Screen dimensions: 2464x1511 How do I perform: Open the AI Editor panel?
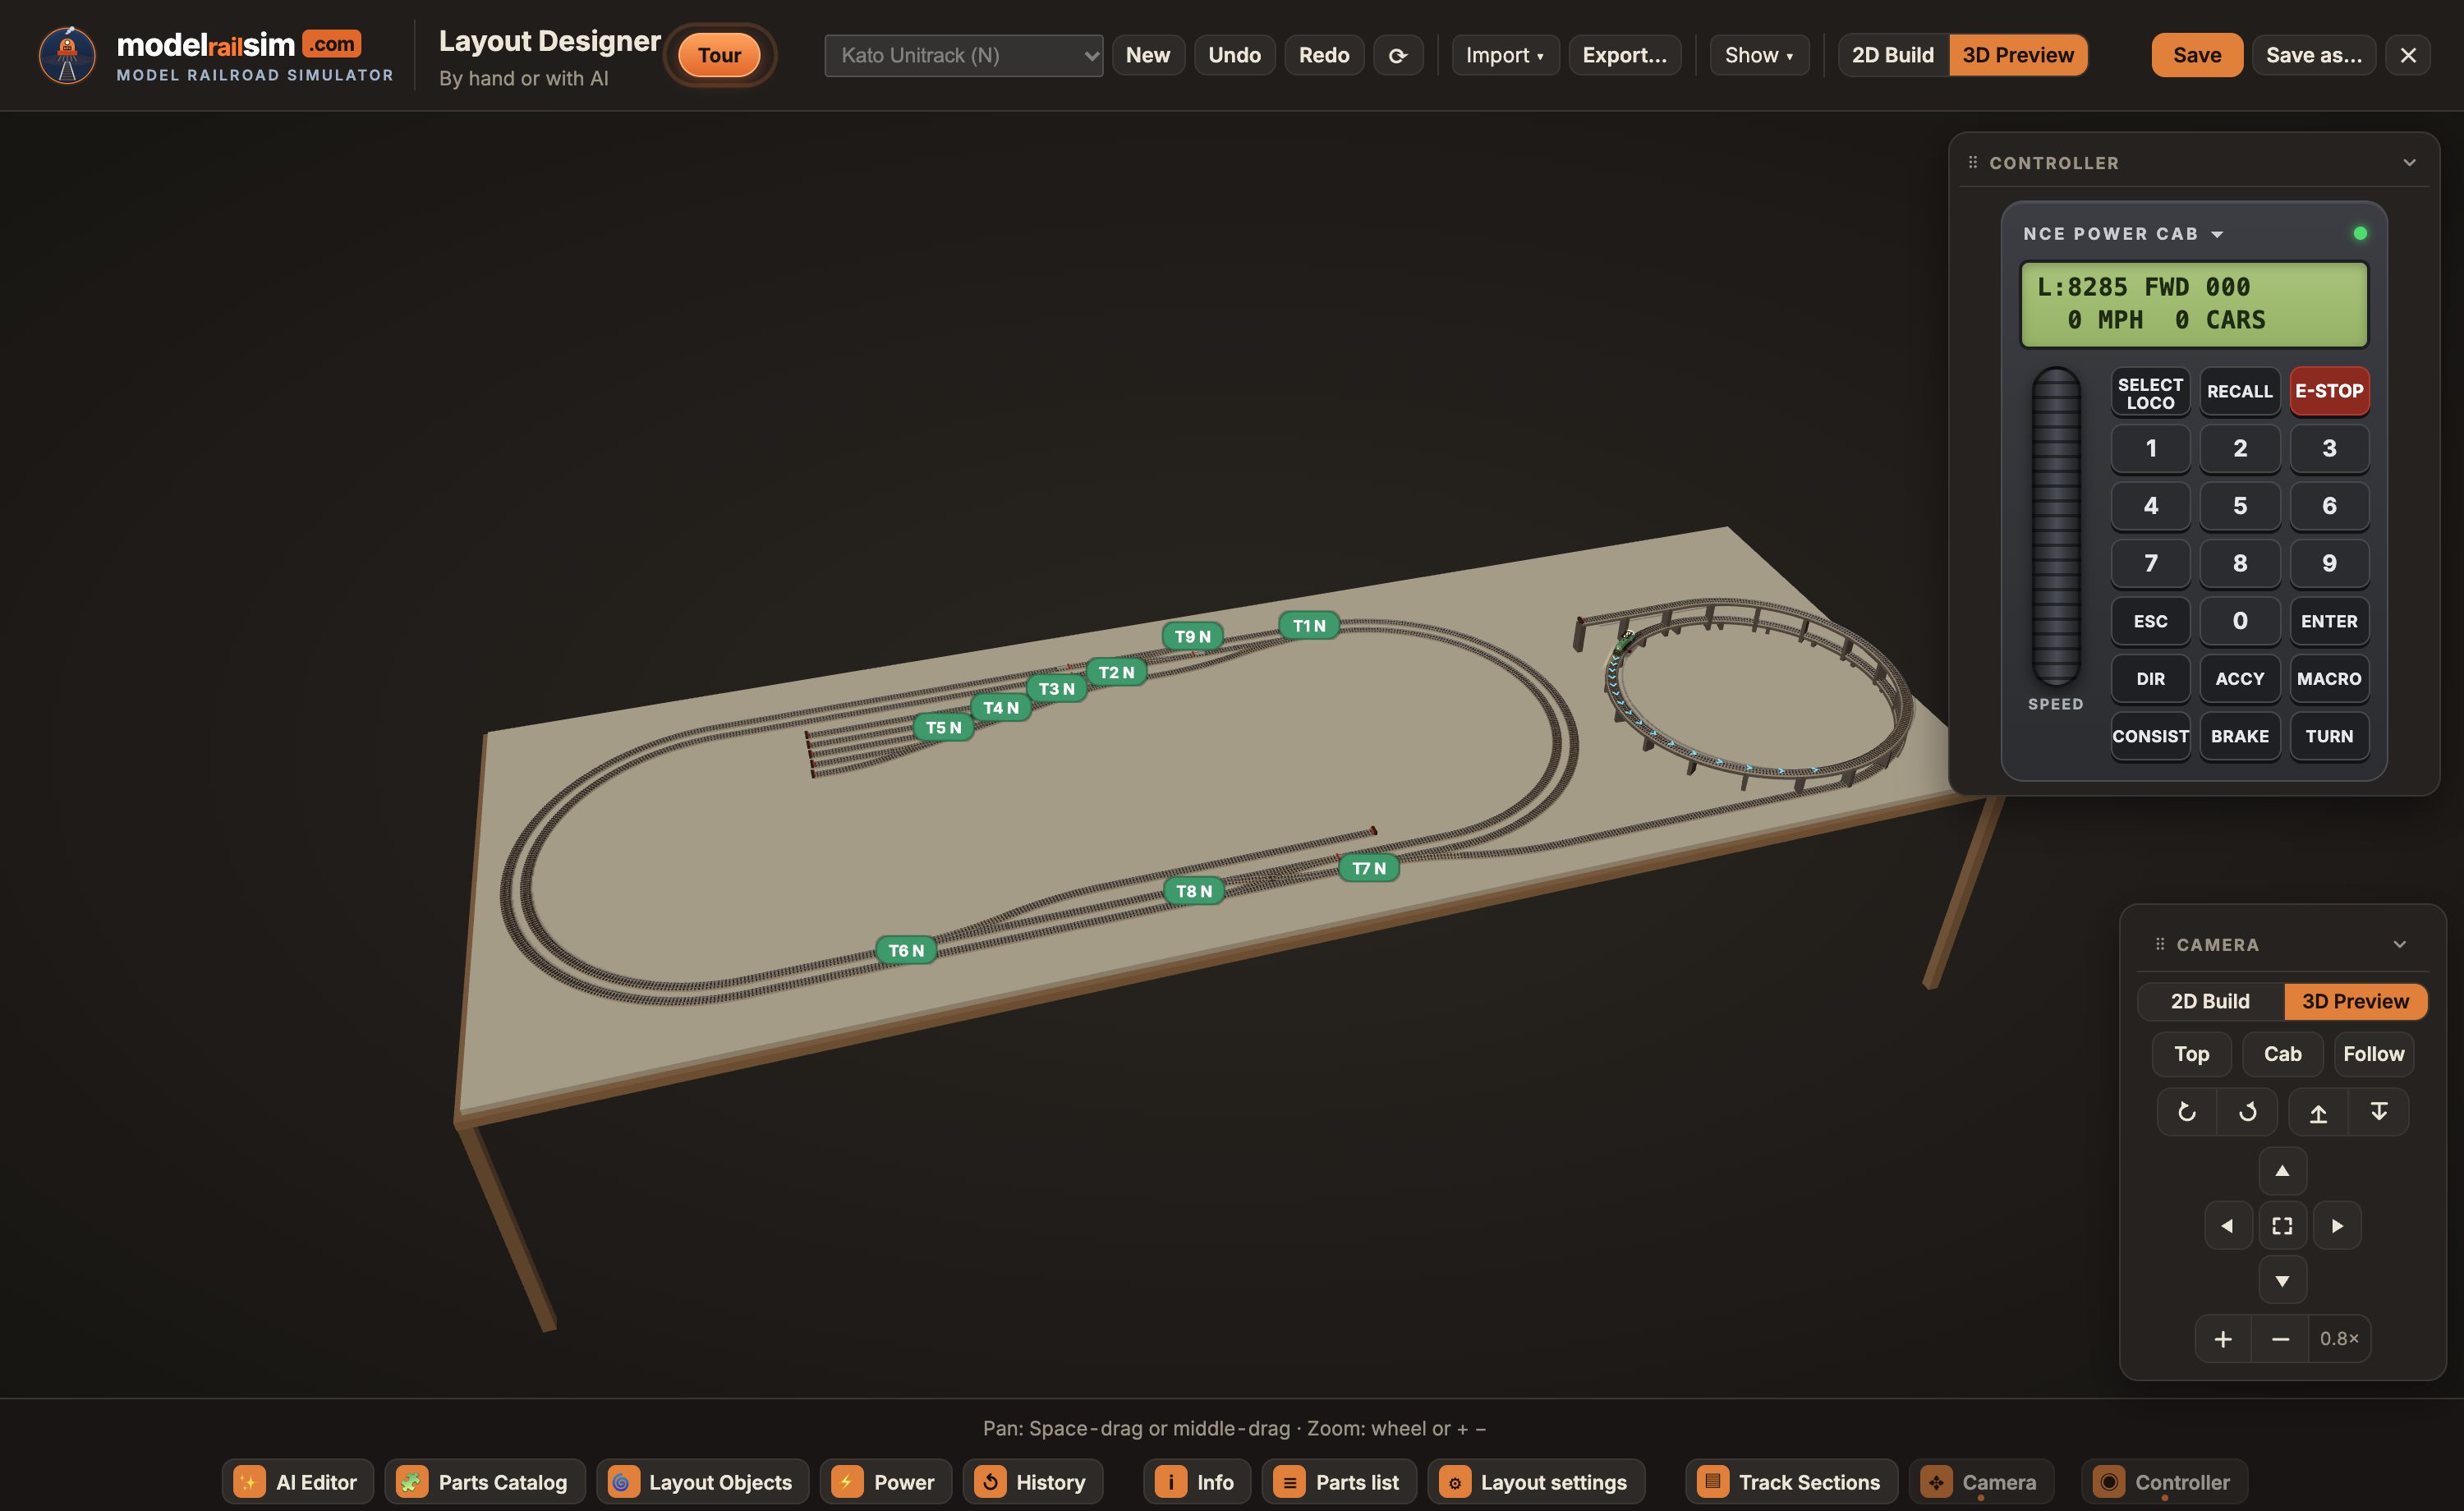click(x=298, y=1482)
